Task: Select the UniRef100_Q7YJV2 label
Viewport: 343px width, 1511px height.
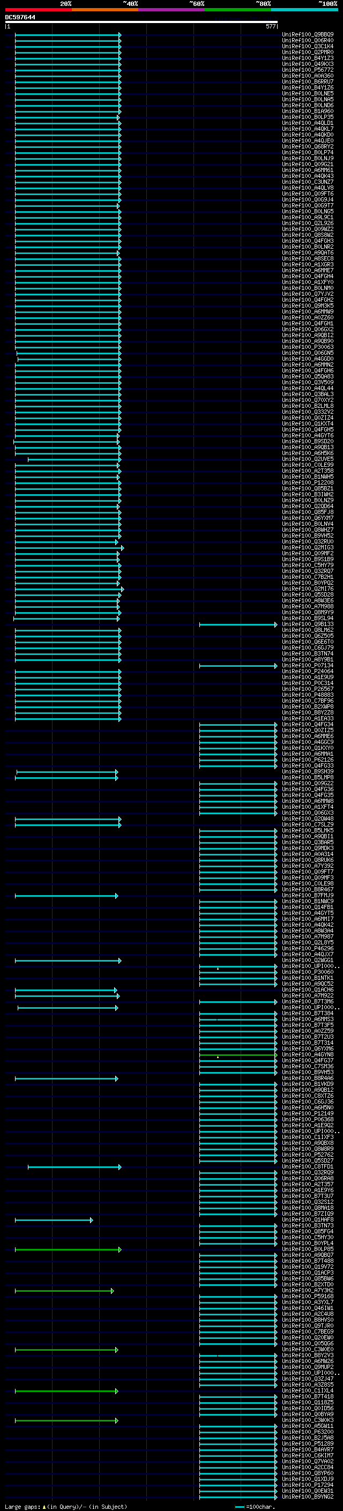Action: pos(308,294)
